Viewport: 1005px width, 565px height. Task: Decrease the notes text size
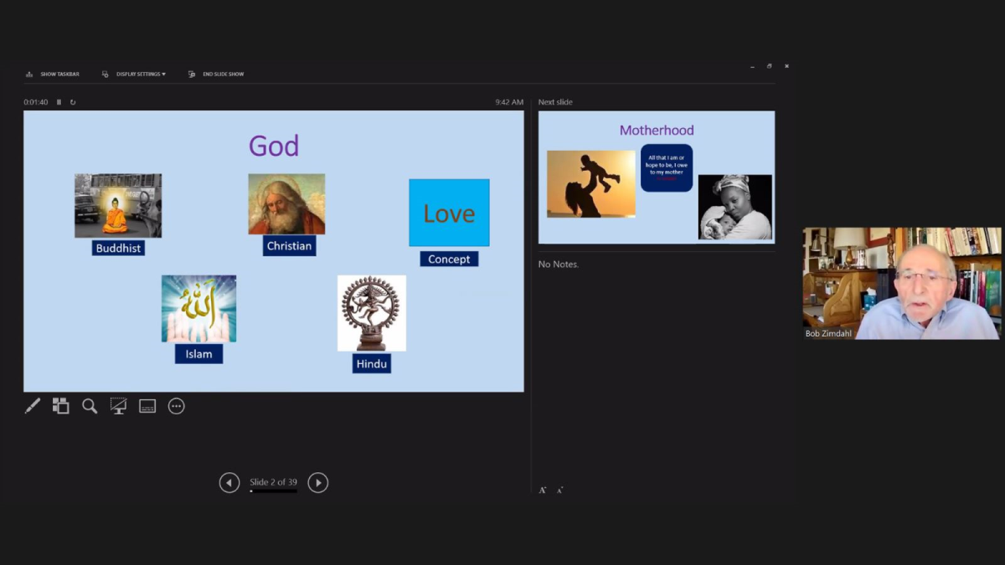559,490
